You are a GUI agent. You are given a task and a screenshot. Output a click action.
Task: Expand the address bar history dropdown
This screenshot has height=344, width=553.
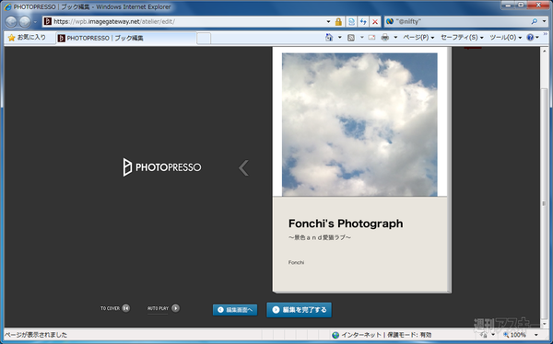tap(328, 21)
